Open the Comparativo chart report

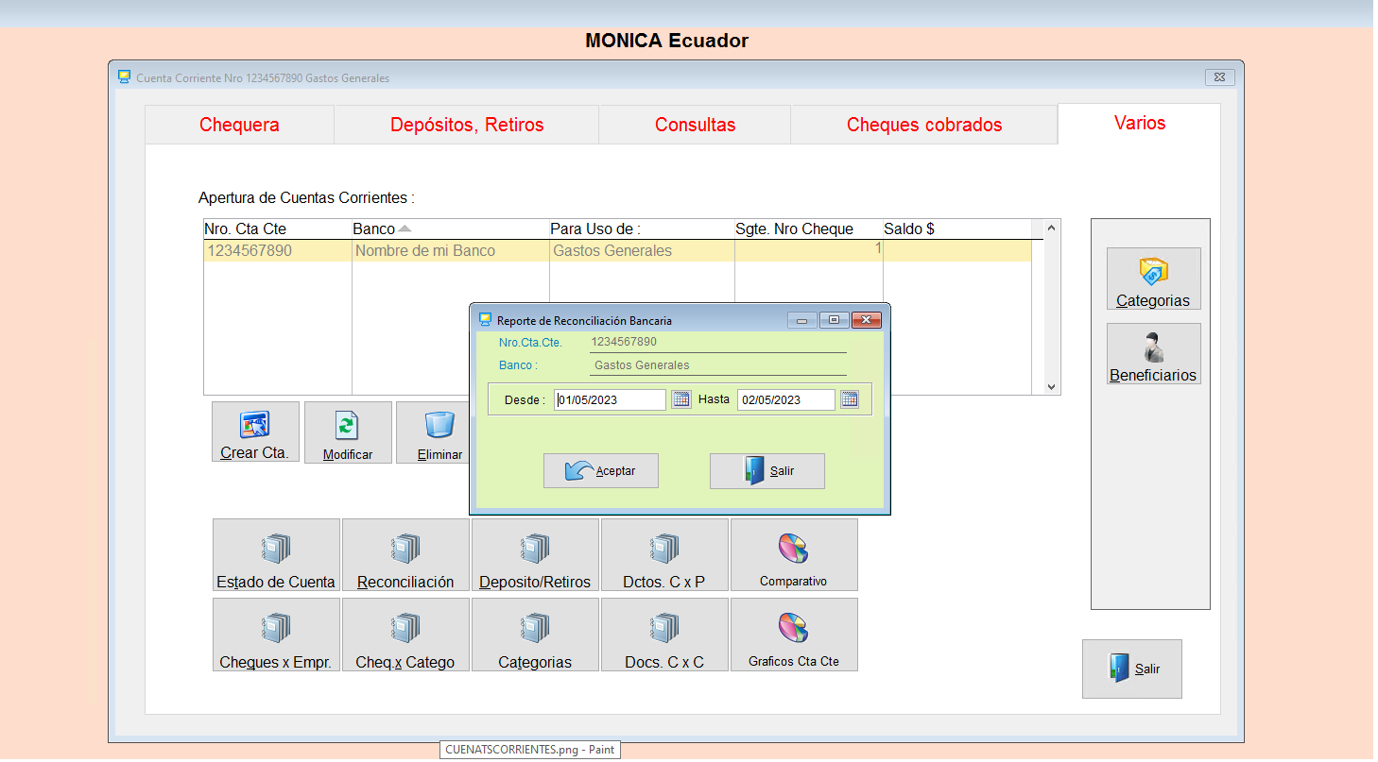click(x=794, y=554)
